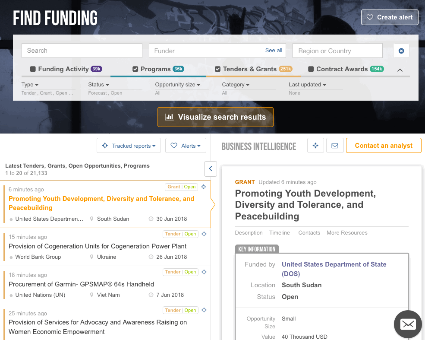Open the Tracked reports dropdown
This screenshot has height=340, width=425.
click(x=129, y=146)
